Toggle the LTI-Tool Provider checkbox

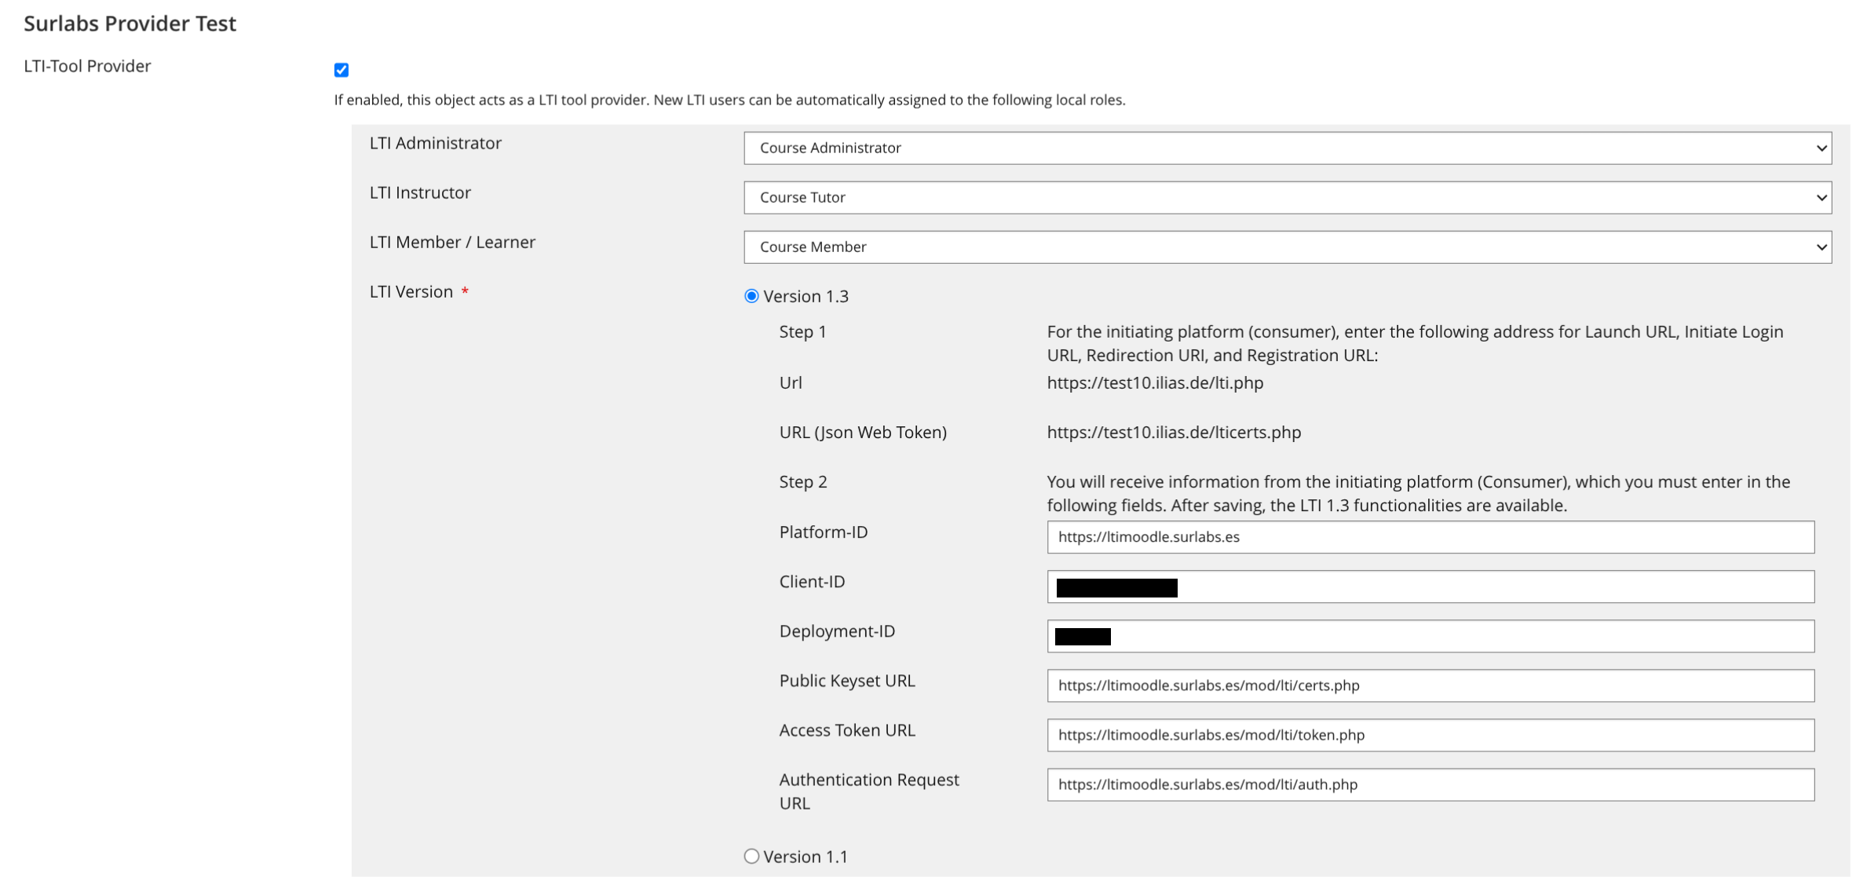pyautogui.click(x=341, y=70)
